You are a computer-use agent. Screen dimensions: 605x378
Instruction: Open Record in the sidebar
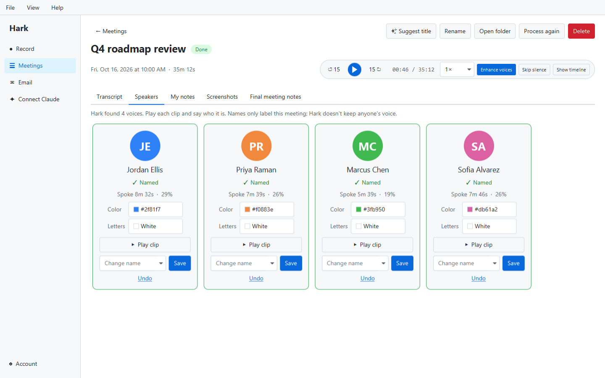(x=40, y=49)
